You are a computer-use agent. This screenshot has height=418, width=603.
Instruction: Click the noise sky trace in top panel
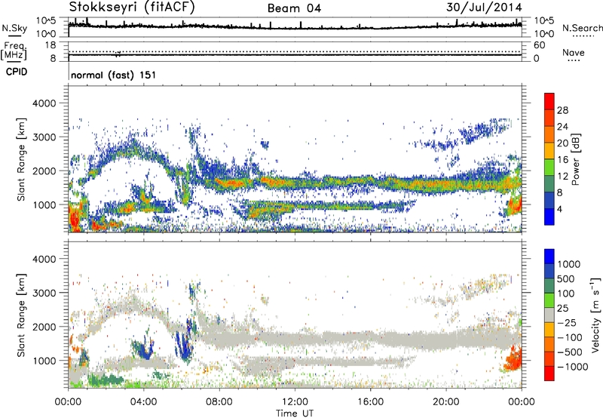tap(295, 26)
